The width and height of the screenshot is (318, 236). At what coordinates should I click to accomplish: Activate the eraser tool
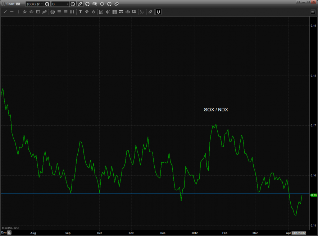coord(150,12)
